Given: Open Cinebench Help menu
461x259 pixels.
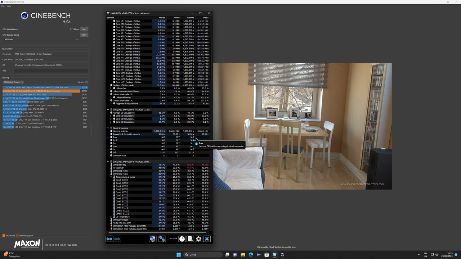Looking at the screenshot, I should coord(9,6).
